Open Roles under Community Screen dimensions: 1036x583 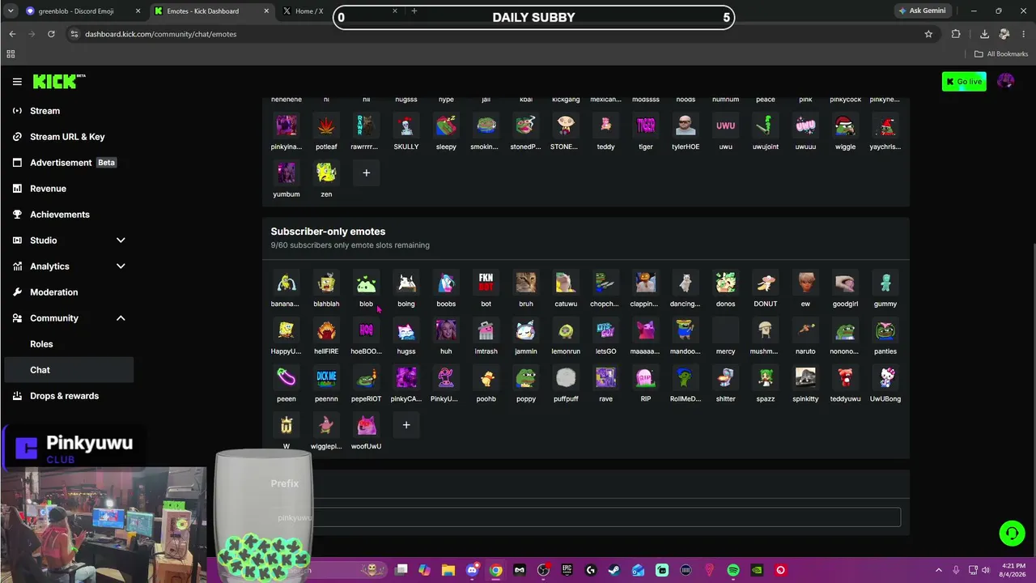click(x=41, y=344)
